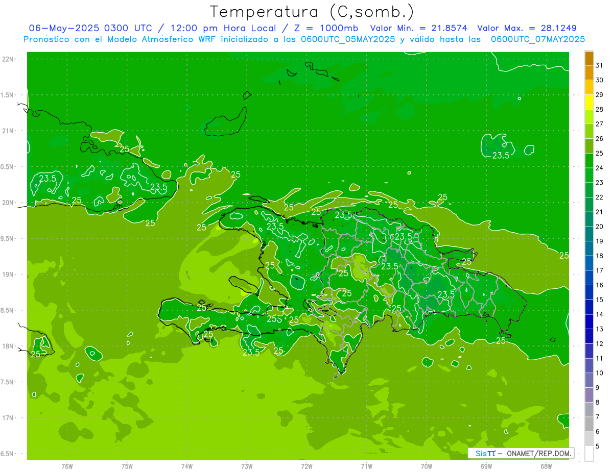Click the 73W longitude label
613x473 pixels.
click(x=247, y=466)
